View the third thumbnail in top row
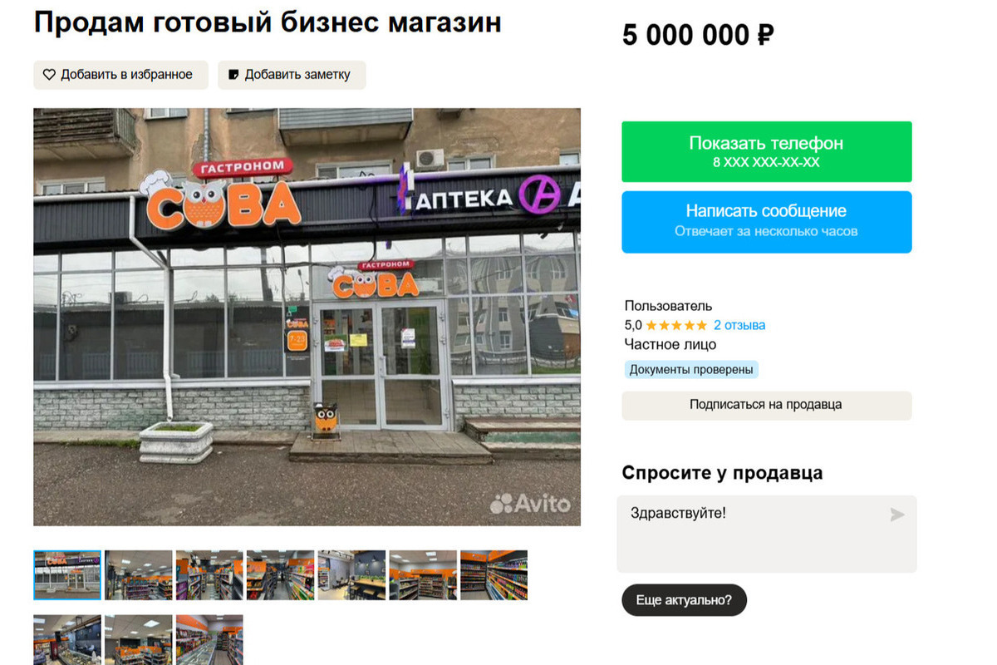 209,575
